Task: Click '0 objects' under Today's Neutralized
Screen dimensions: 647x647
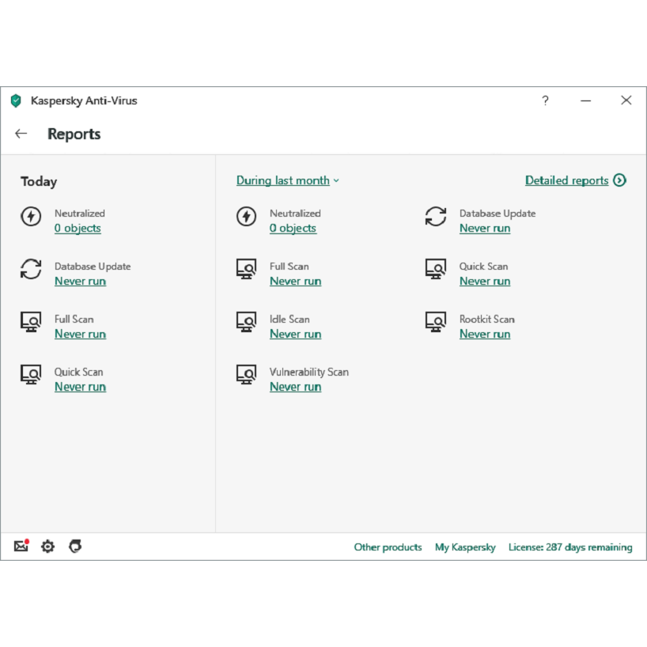Action: pos(78,229)
